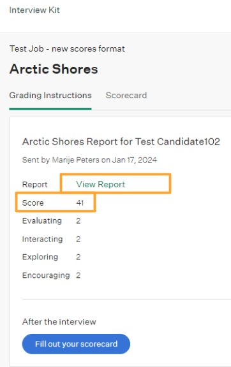Click the Evaluating score value 2
The width and height of the screenshot is (231, 367).
tap(78, 220)
